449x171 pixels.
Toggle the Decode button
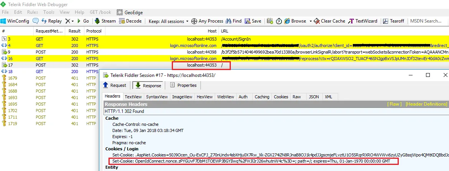click(x=130, y=21)
